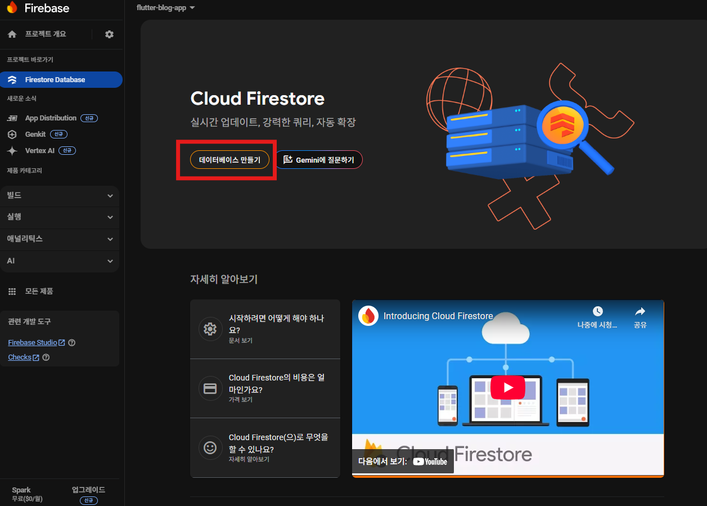The width and height of the screenshot is (707, 506).
Task: Click 가격 보기 link
Action: (241, 400)
